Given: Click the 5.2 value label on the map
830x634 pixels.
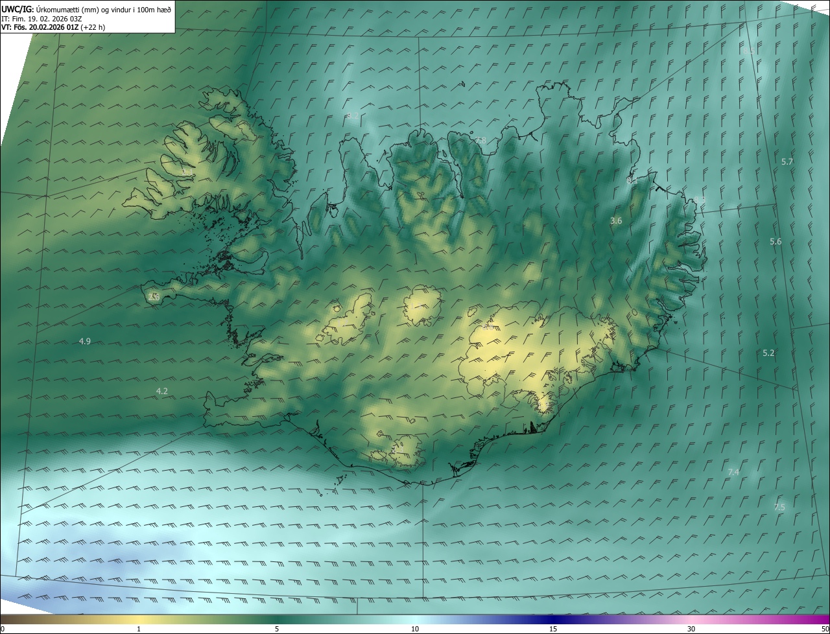Looking at the screenshot, I should [x=768, y=353].
